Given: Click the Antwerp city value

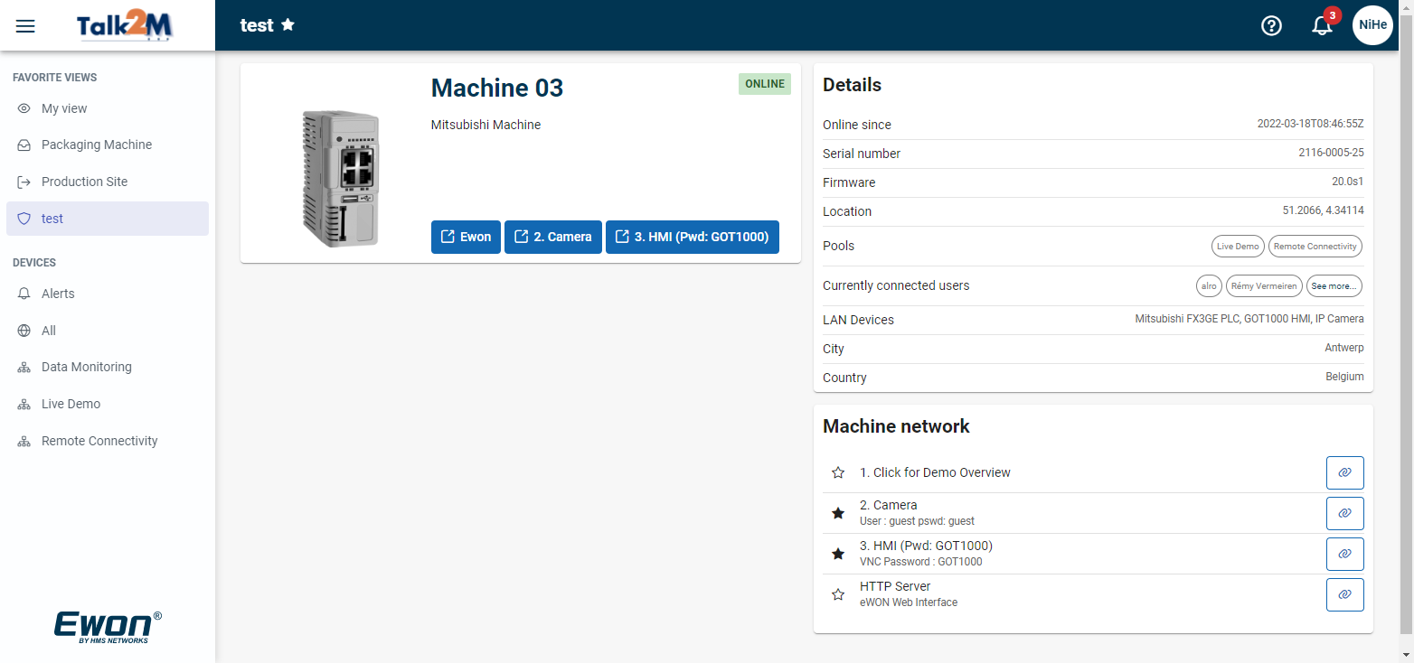Looking at the screenshot, I should pyautogui.click(x=1344, y=348).
